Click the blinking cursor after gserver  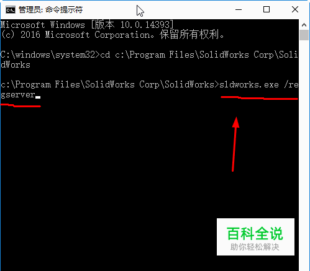click(x=38, y=97)
